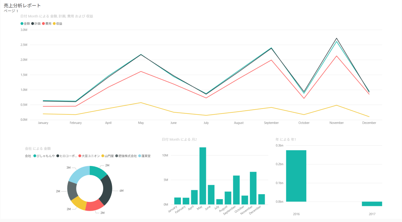
Task: Select the November bar in bar chart
Action: pyautogui.click(x=253, y=188)
